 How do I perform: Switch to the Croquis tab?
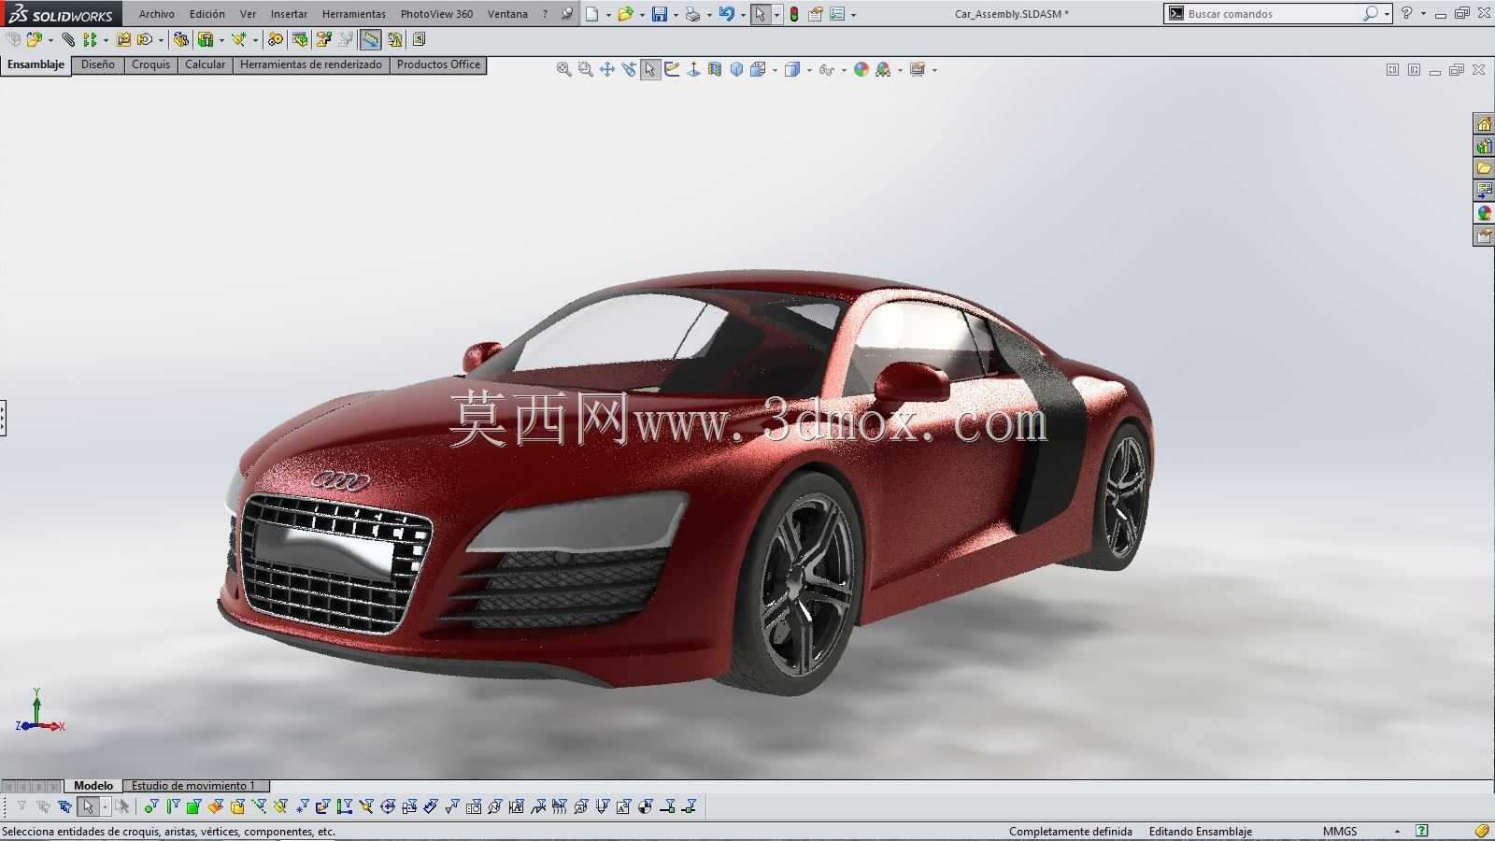pyautogui.click(x=150, y=64)
